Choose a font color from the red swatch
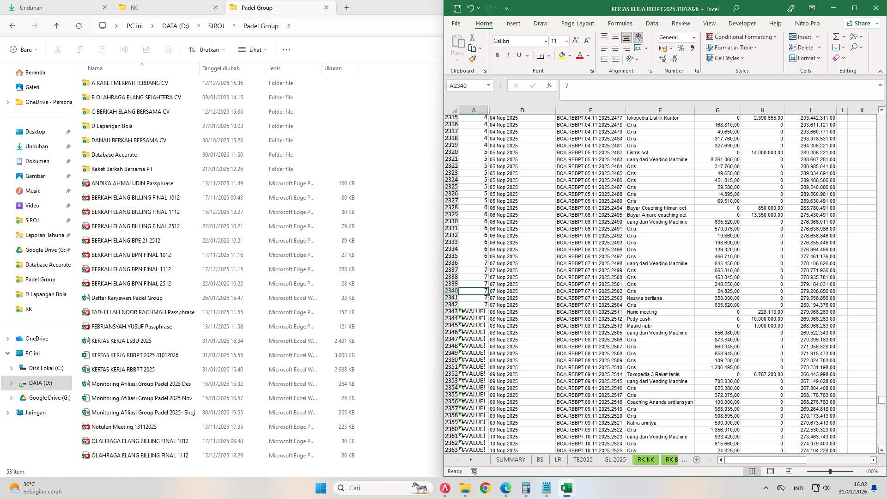 (x=579, y=56)
